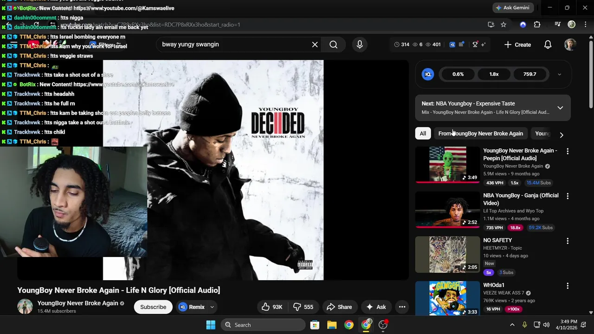Click the Windows taskbar search box
The image size is (594, 334).
tap(264, 325)
